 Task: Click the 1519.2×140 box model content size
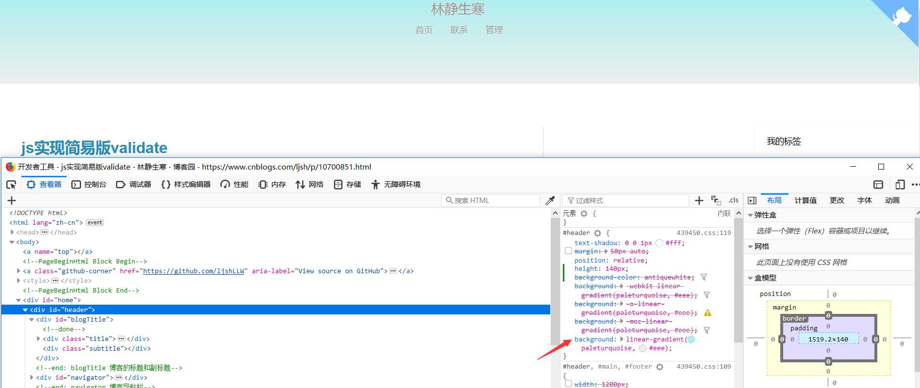click(x=828, y=340)
